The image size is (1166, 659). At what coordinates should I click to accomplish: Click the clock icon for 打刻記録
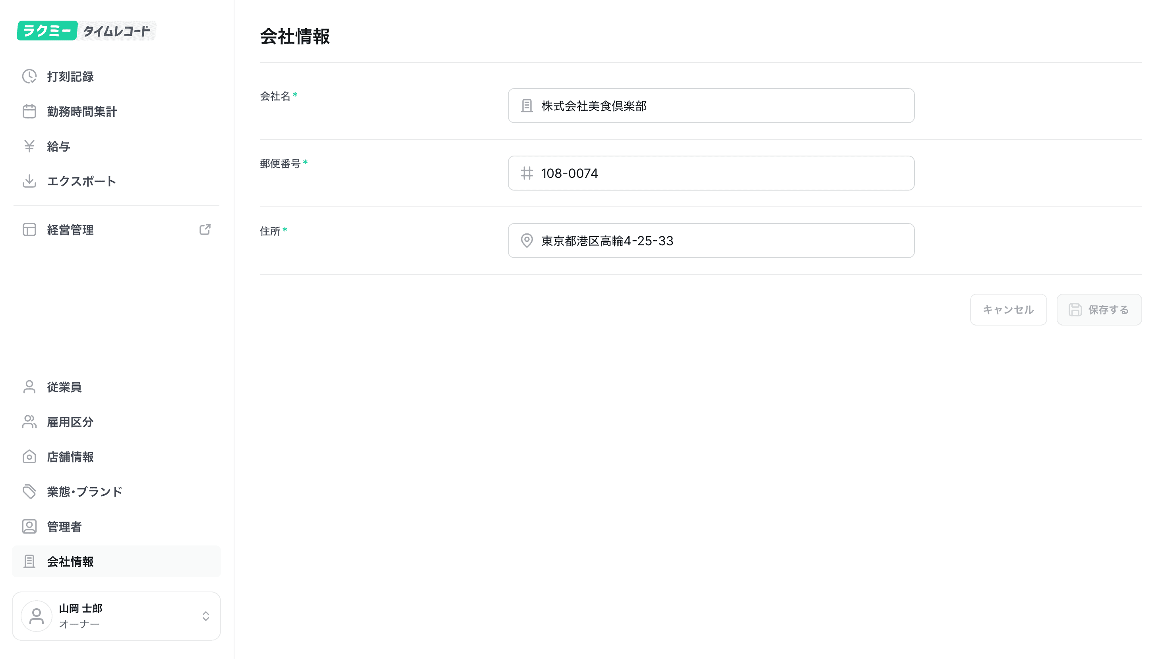click(29, 77)
